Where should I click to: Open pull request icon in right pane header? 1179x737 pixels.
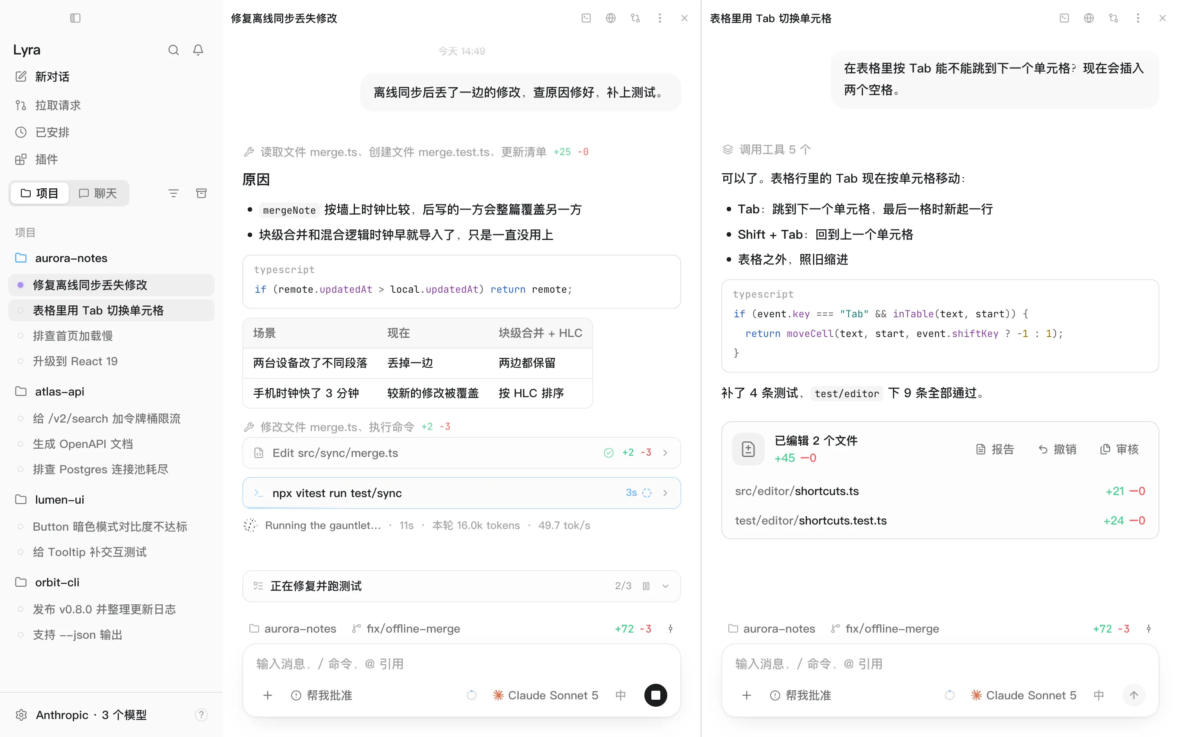(1113, 18)
